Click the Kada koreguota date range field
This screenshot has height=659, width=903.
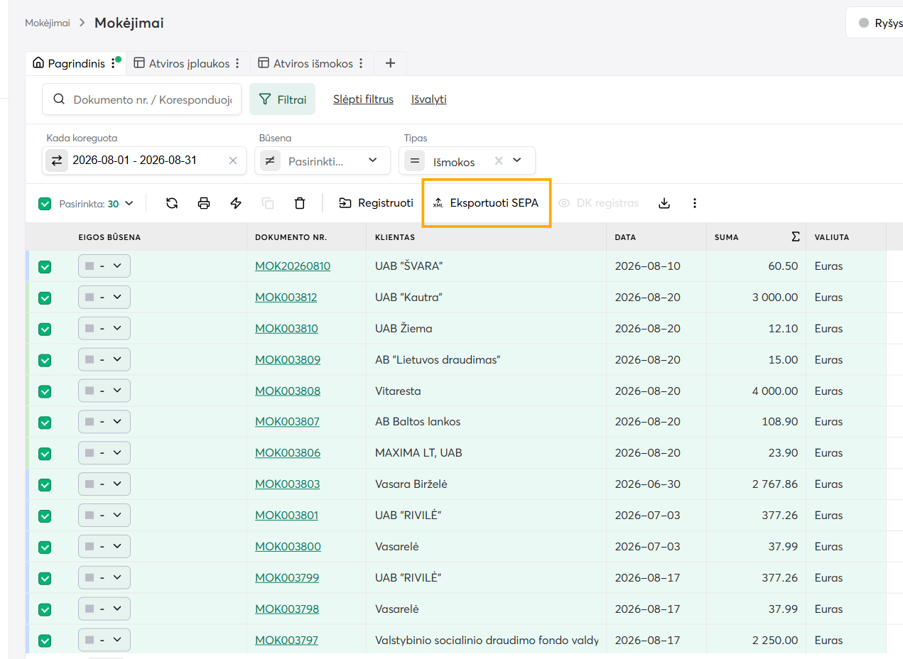coord(144,160)
